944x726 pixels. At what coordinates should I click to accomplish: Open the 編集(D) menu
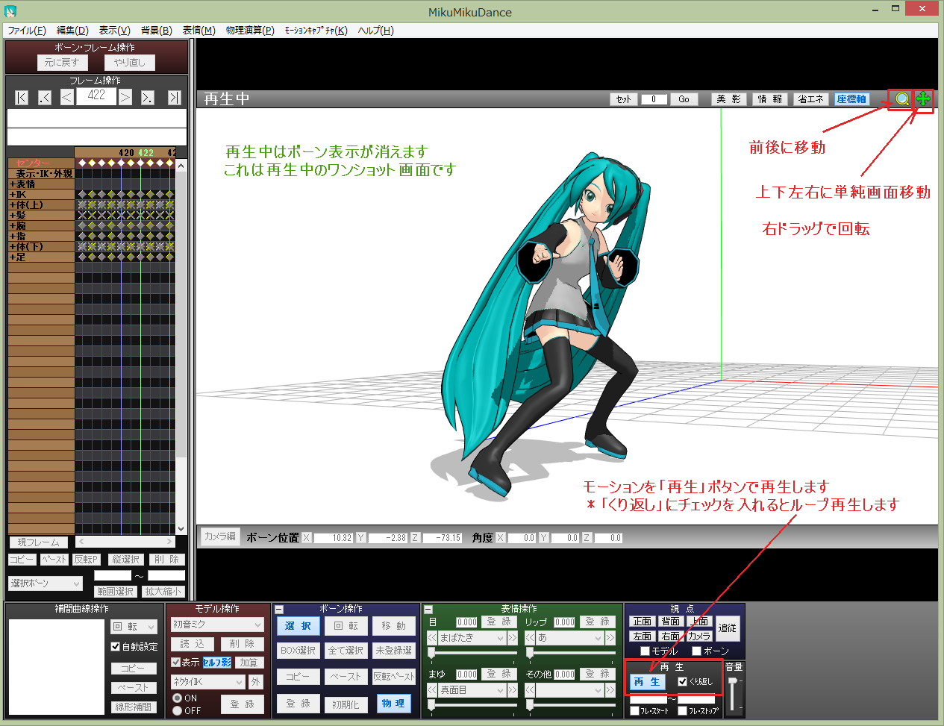tap(72, 31)
